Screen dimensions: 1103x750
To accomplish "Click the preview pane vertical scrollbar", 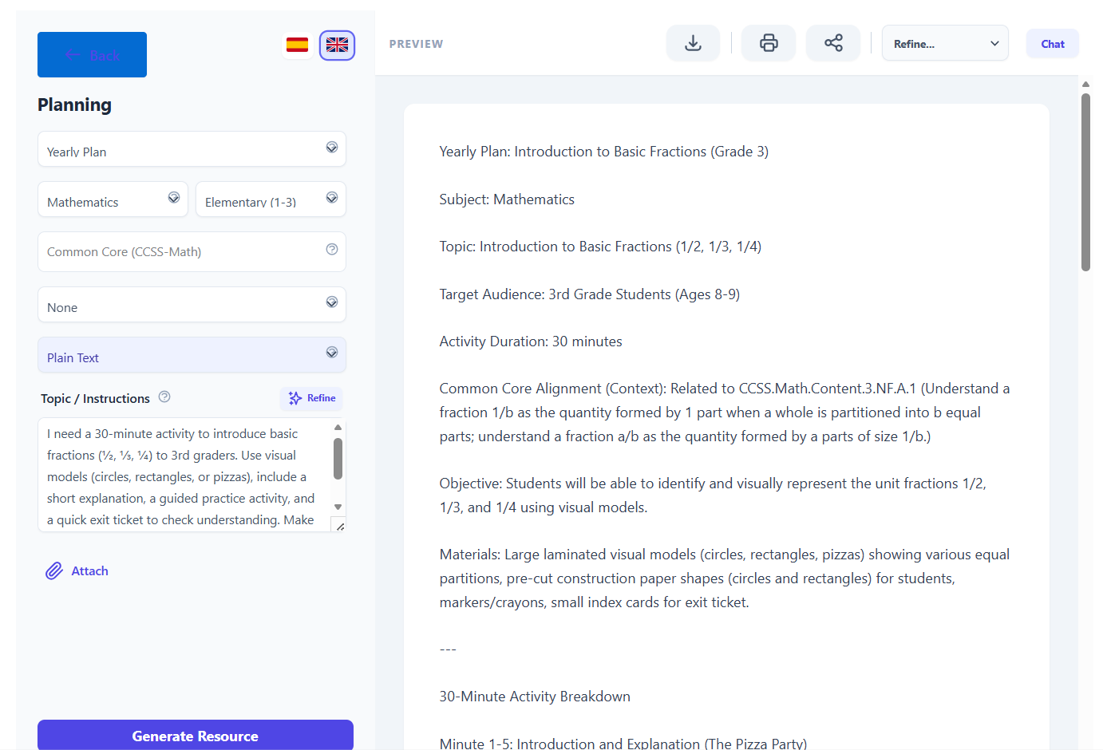I will point(1085,184).
